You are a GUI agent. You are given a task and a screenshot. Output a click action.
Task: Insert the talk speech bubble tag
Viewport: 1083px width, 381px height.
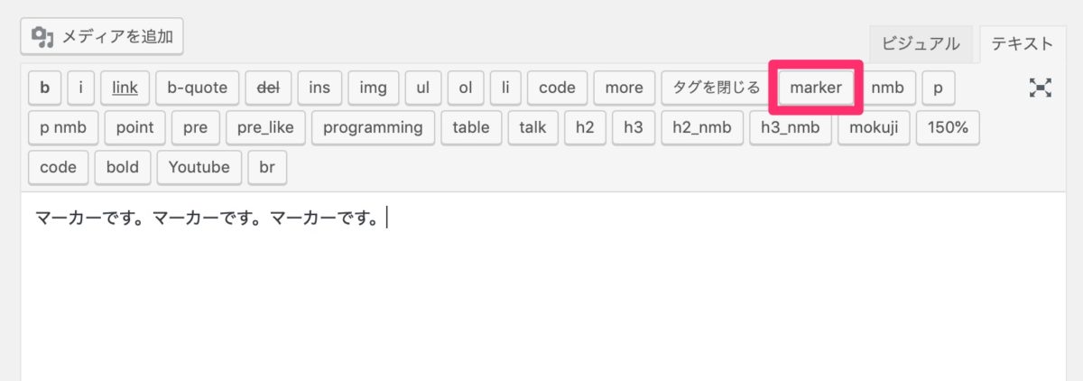pos(533,127)
